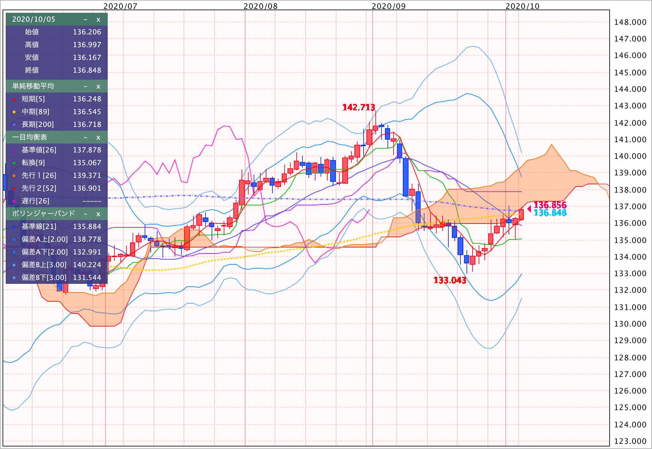Viewport: 652px width, 449px height.
Task: Click the 148.000 price axis label
Action: click(x=630, y=22)
